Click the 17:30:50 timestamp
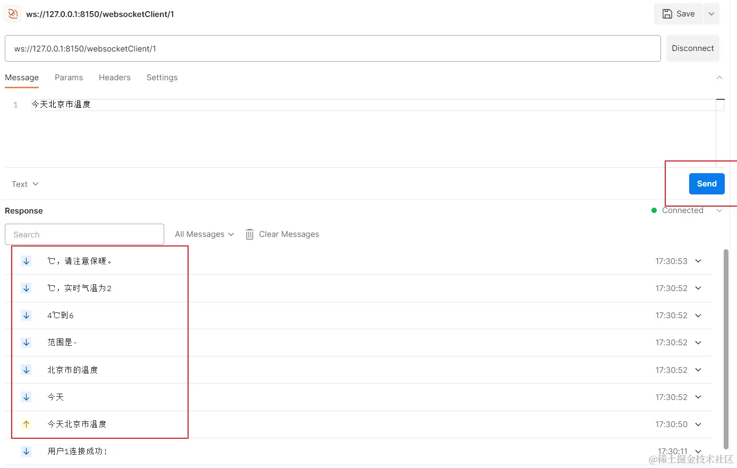 671,424
